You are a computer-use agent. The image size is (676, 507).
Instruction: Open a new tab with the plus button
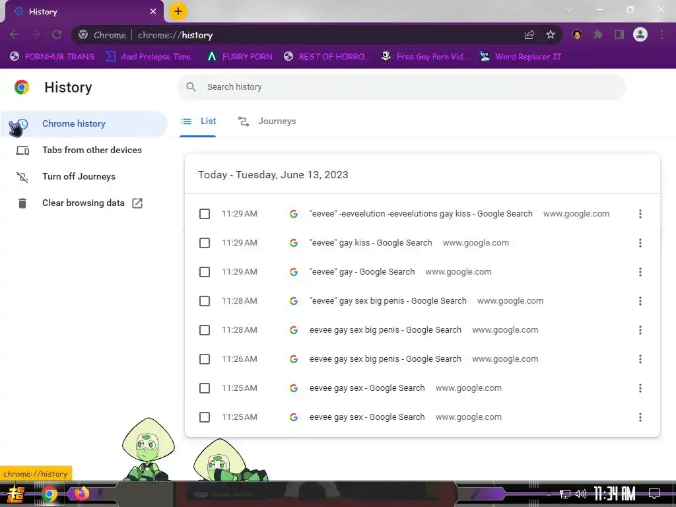tap(178, 11)
